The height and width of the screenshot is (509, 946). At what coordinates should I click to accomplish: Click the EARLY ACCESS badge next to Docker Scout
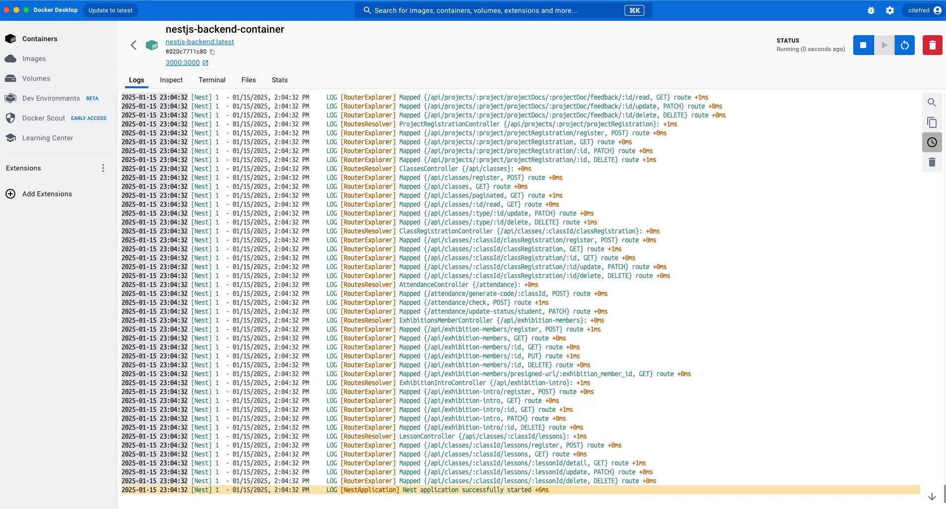pyautogui.click(x=89, y=118)
